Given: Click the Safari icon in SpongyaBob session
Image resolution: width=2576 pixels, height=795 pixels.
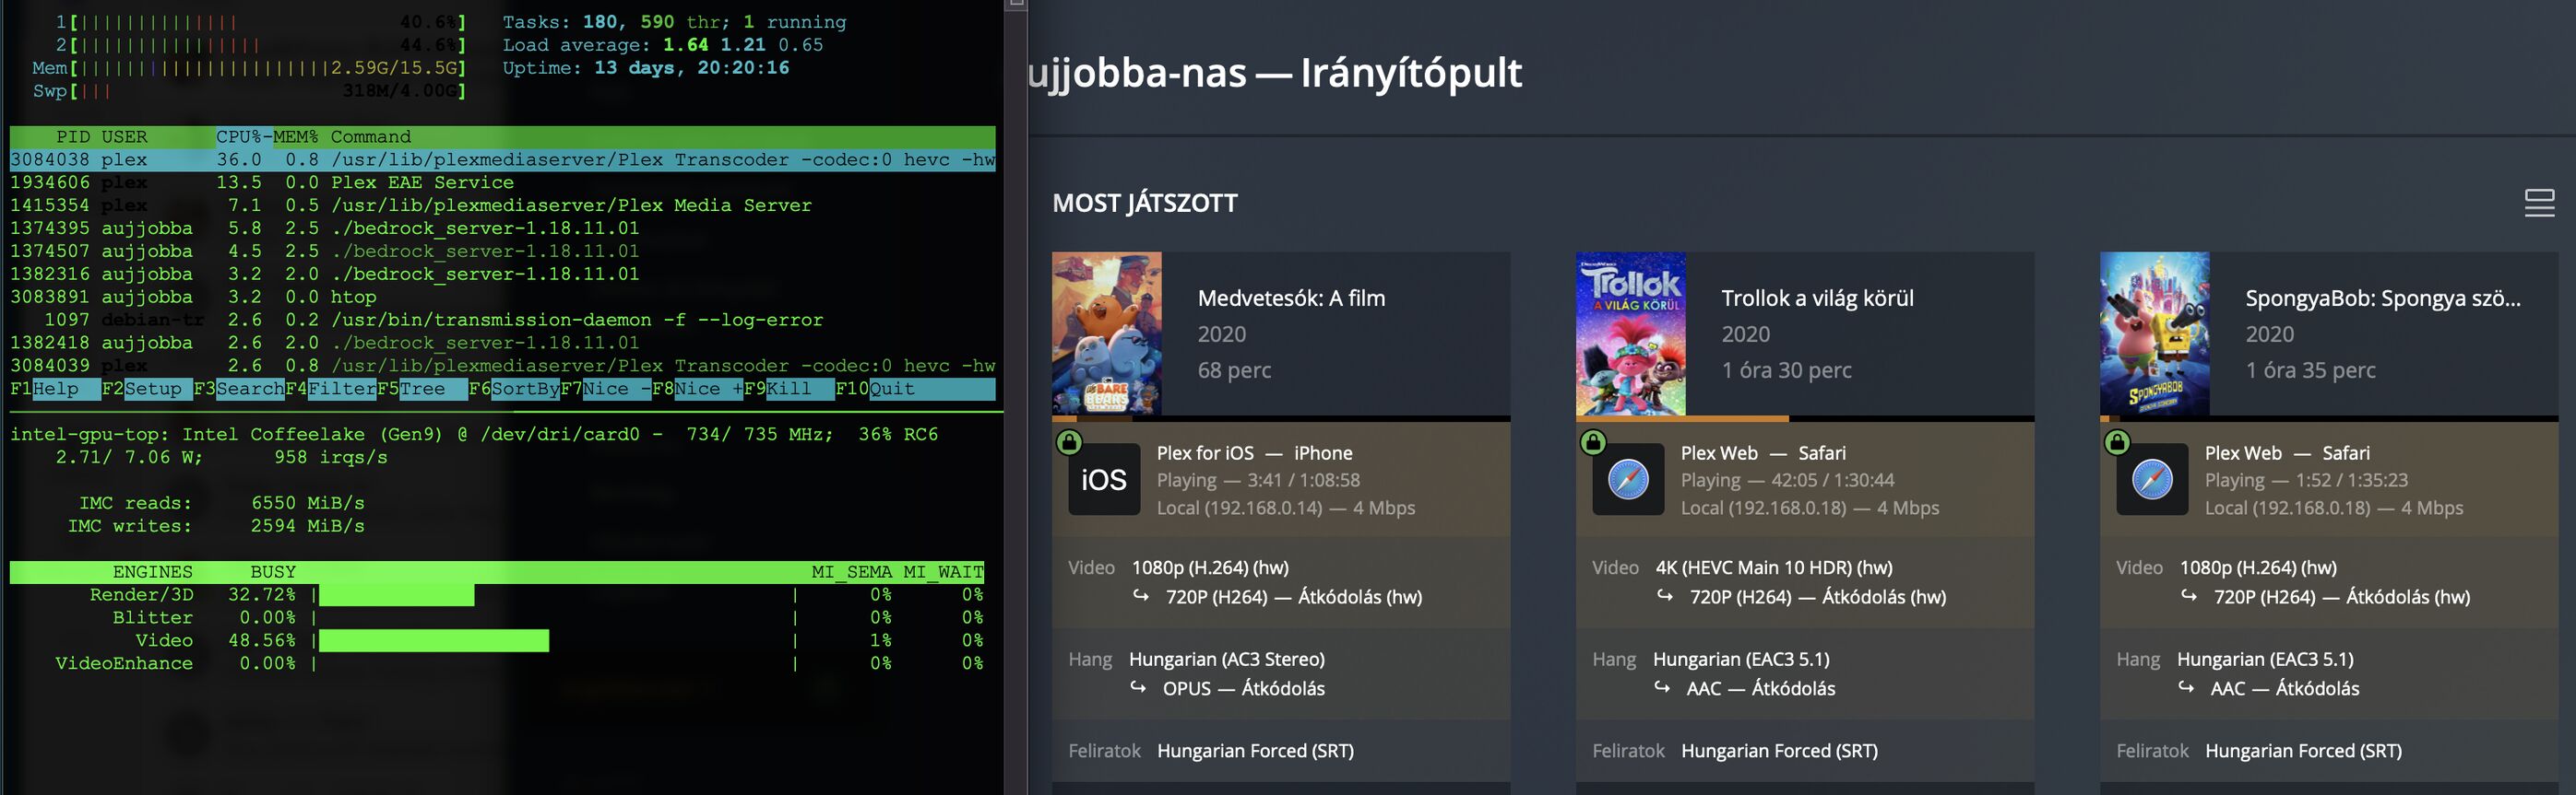Looking at the screenshot, I should coord(2152,479).
